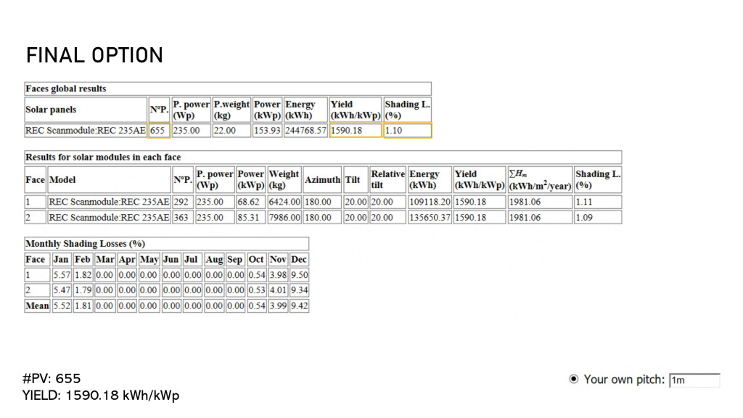Click the 9.50 December loss cell
Screen dimensions: 743x418
pos(299,275)
